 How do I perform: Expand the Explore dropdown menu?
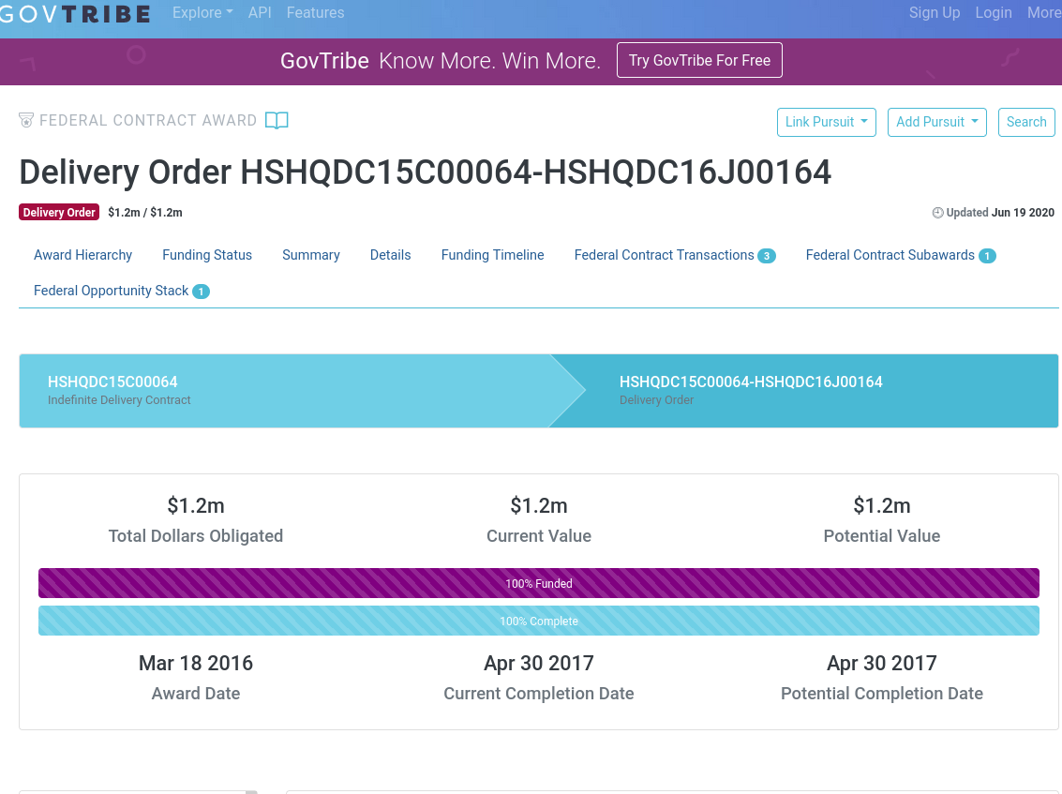(x=202, y=13)
